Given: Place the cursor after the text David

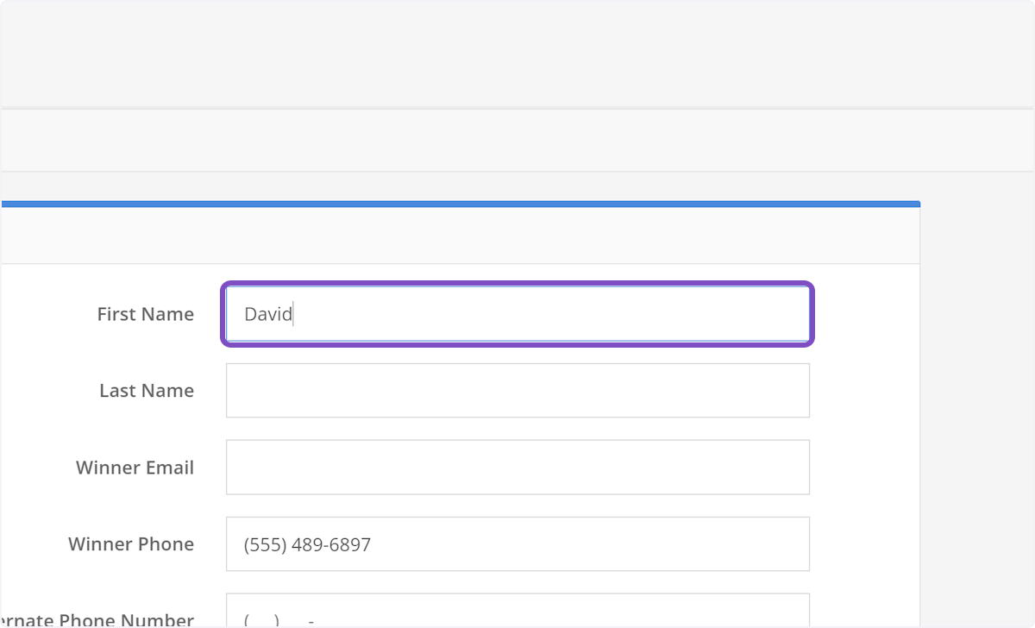Looking at the screenshot, I should [x=294, y=314].
